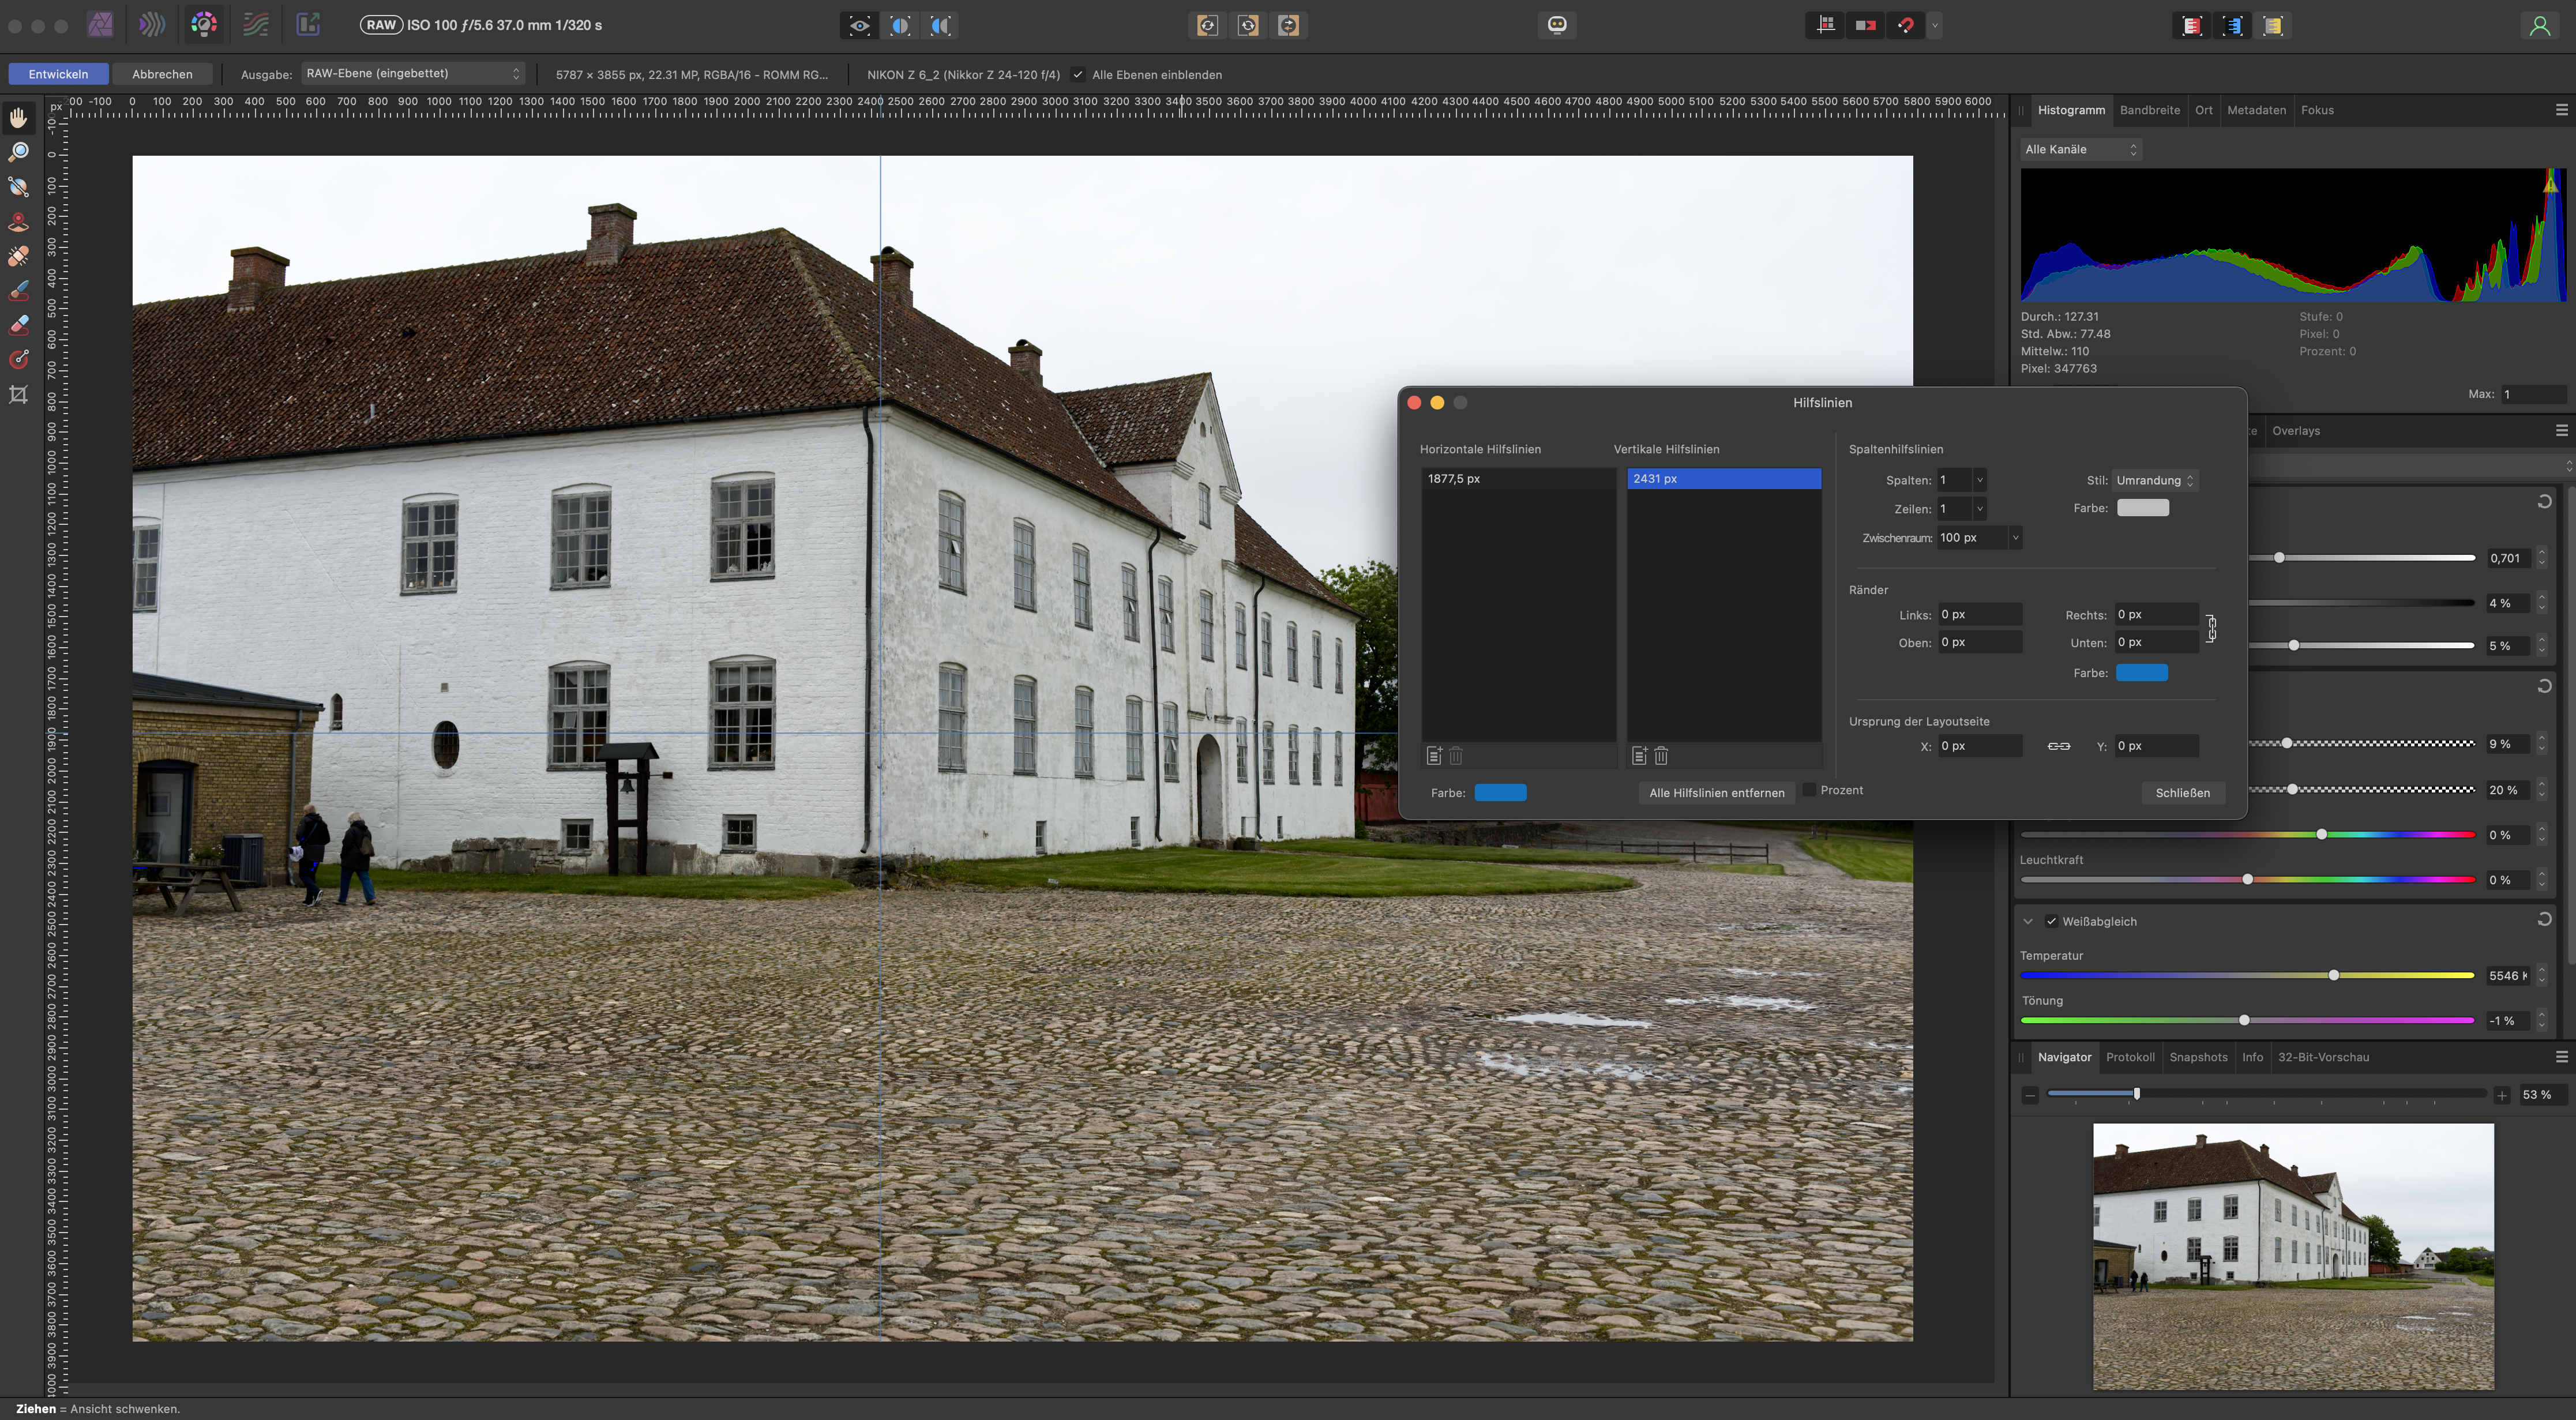
Task: Toggle the Weißabgleich checkbox
Action: 2052,921
